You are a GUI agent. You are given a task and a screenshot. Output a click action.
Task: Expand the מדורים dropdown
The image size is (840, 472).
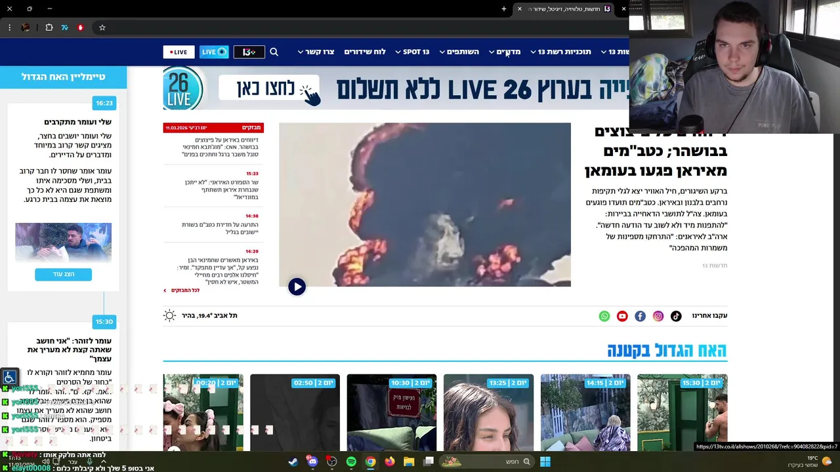tap(505, 52)
